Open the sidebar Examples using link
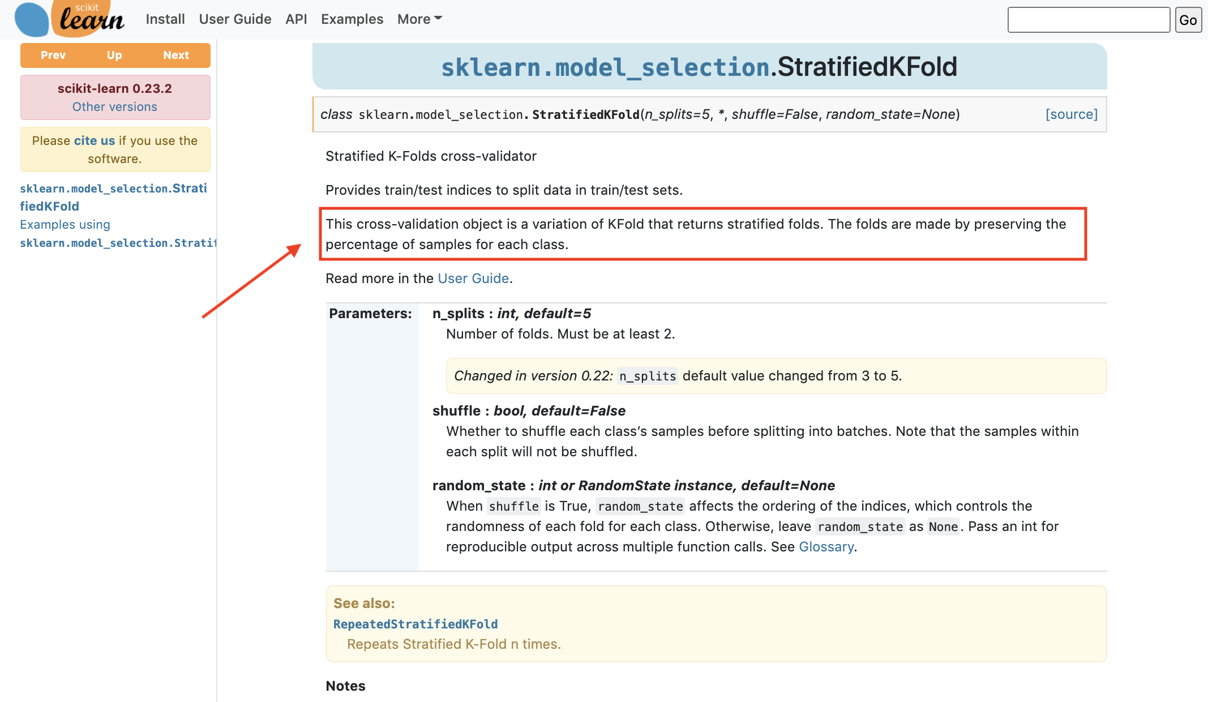This screenshot has width=1208, height=702. click(x=65, y=225)
